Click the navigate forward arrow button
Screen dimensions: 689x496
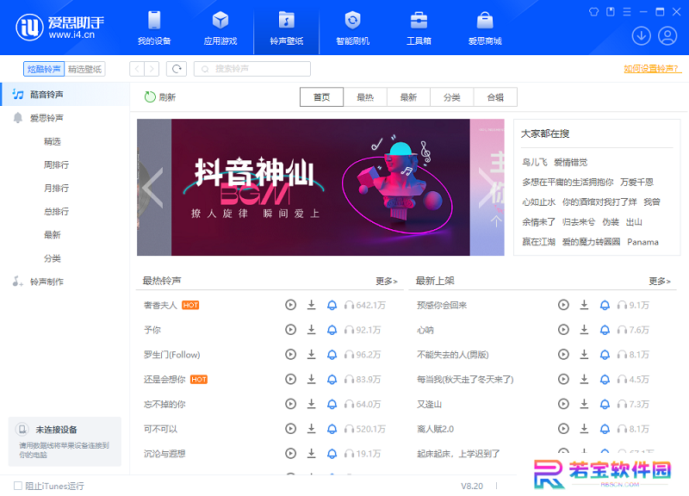click(x=152, y=69)
